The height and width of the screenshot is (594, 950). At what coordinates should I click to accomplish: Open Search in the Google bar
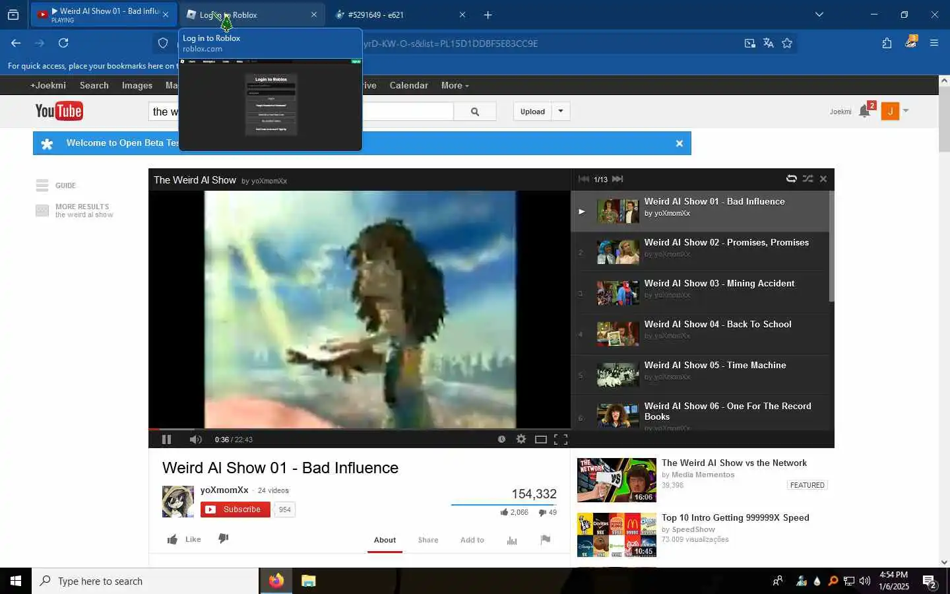coord(94,85)
